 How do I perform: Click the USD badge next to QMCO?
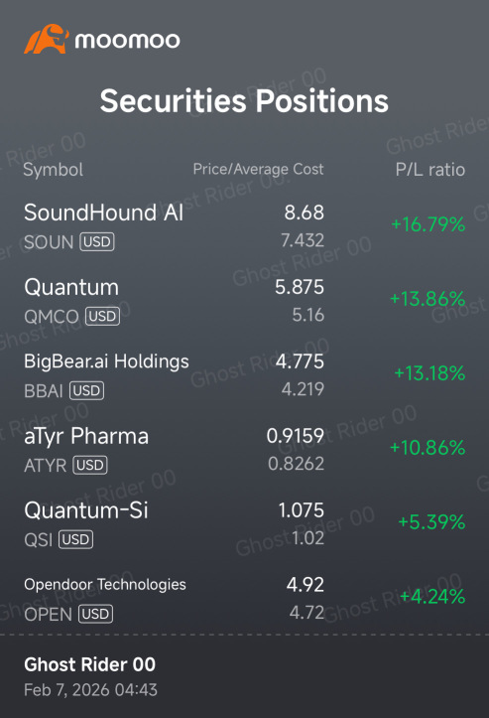click(102, 316)
